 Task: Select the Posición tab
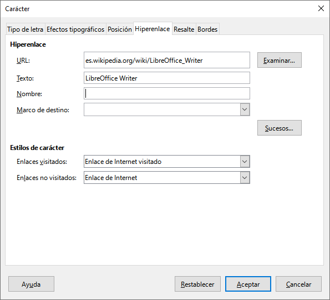[x=120, y=29]
